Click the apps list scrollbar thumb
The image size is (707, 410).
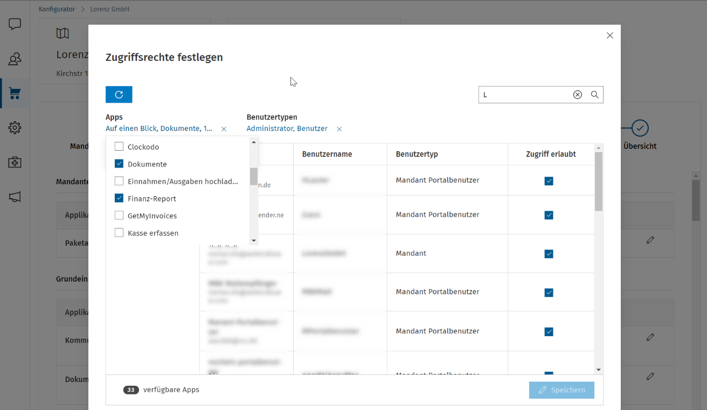point(254,176)
